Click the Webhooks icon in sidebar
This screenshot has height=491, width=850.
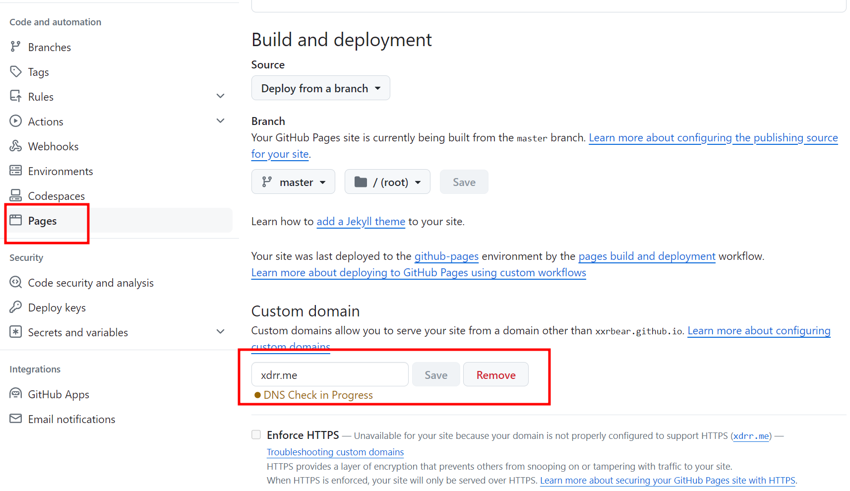point(15,146)
